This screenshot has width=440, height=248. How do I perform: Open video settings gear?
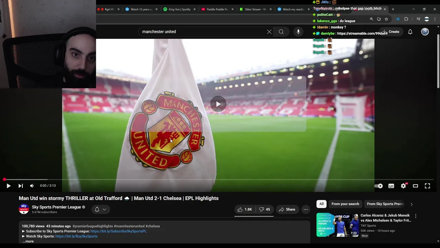[x=404, y=186]
